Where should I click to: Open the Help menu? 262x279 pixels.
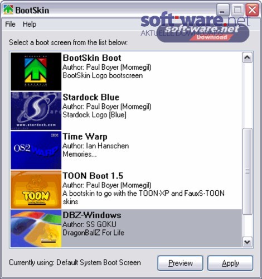[x=30, y=24]
